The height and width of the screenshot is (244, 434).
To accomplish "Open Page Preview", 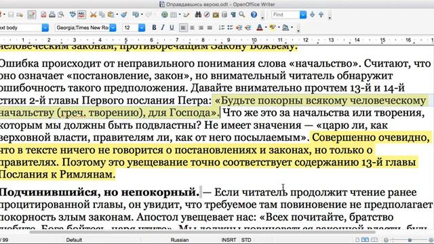I will 60,15.
